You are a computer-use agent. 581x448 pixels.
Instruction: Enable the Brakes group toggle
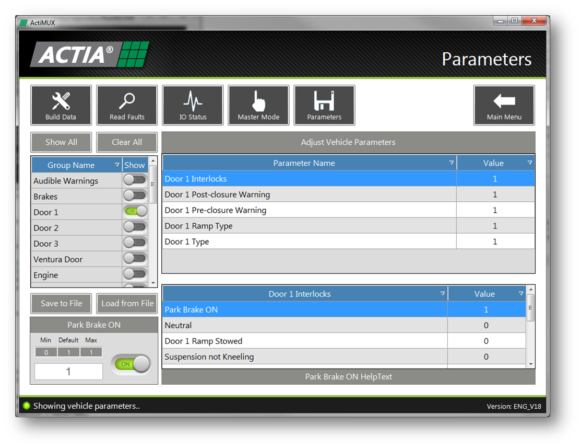(135, 196)
